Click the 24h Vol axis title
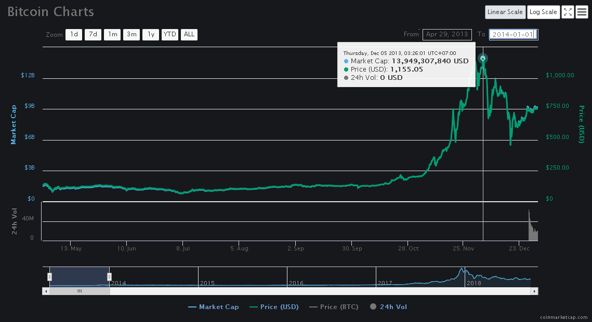Image resolution: width=592 pixels, height=322 pixels. 15,221
